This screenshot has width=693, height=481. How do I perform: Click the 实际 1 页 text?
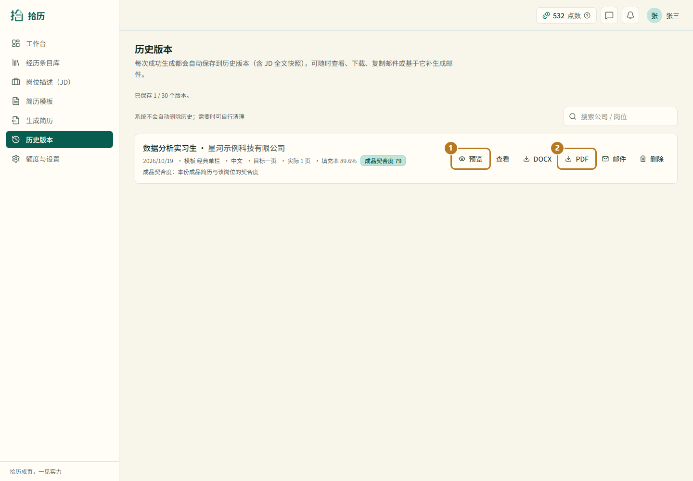[x=299, y=161]
